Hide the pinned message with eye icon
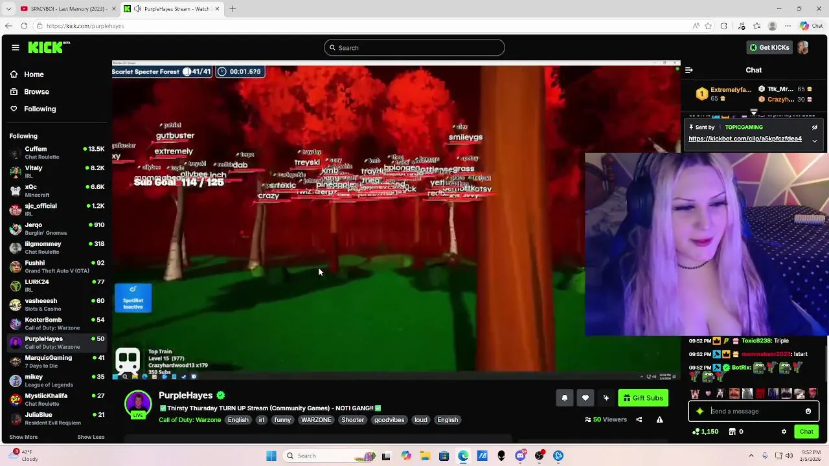 815,128
